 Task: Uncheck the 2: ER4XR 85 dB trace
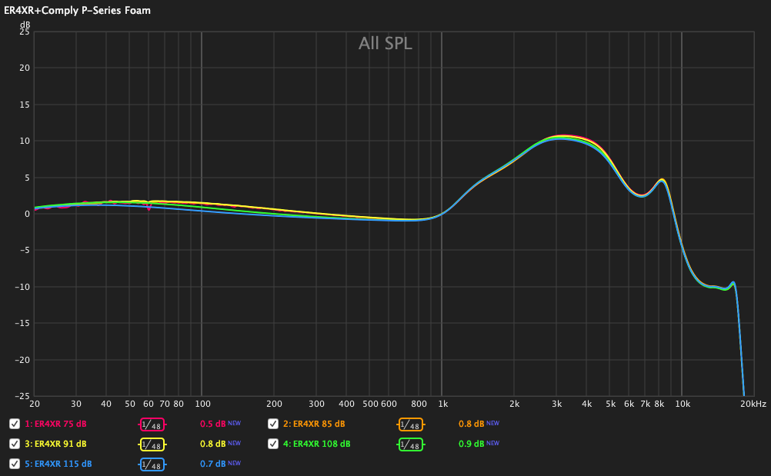tap(273, 424)
